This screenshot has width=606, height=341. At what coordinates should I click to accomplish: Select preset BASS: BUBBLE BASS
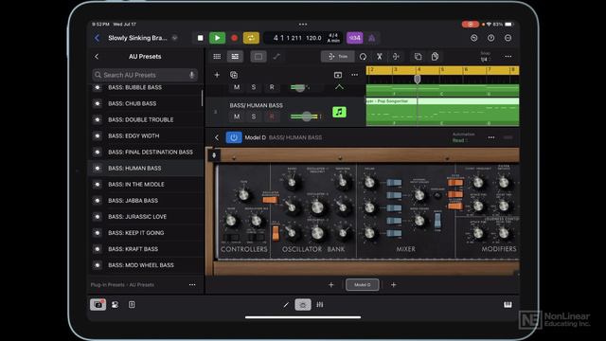click(x=146, y=87)
